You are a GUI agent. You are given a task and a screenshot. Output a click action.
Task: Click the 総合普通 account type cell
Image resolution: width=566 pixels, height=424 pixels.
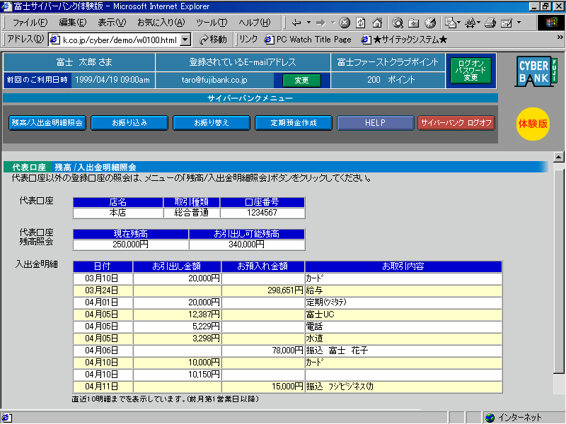192,213
